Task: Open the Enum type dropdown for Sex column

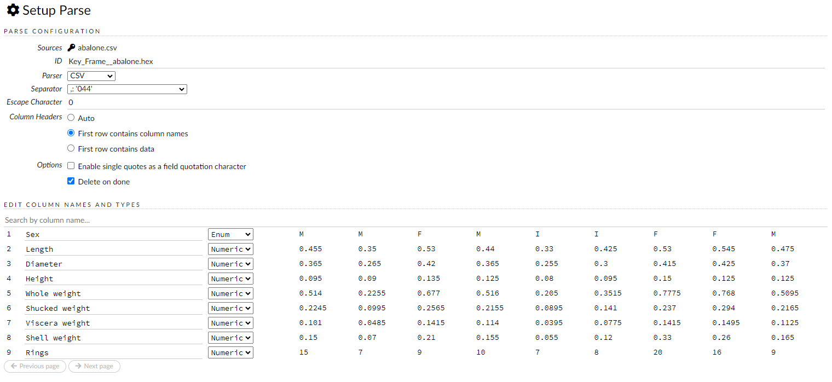Action: click(x=230, y=234)
